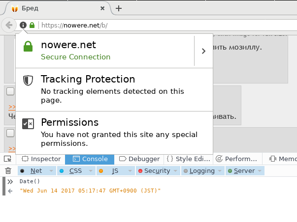Screen dimensions: 297x222
Task: Go back with the browser back arrow
Action: (x=8, y=25)
